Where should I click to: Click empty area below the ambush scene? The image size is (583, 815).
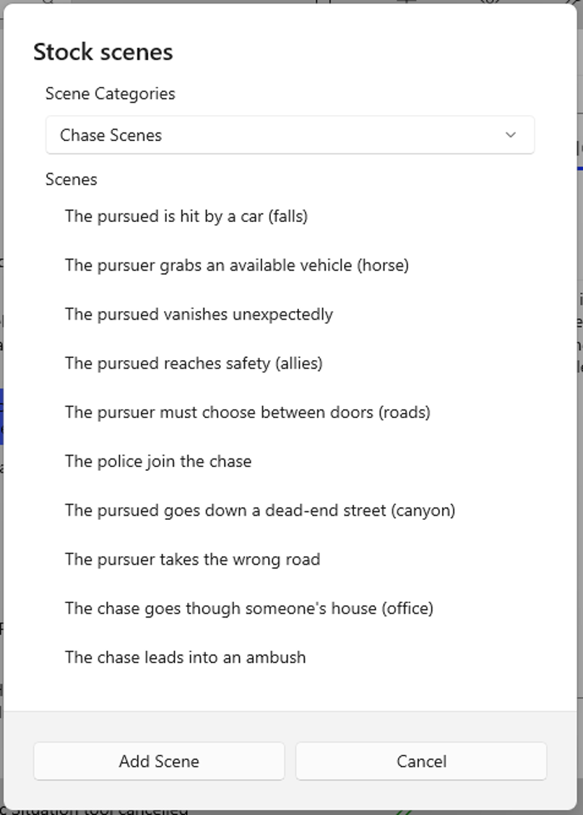tap(289, 691)
